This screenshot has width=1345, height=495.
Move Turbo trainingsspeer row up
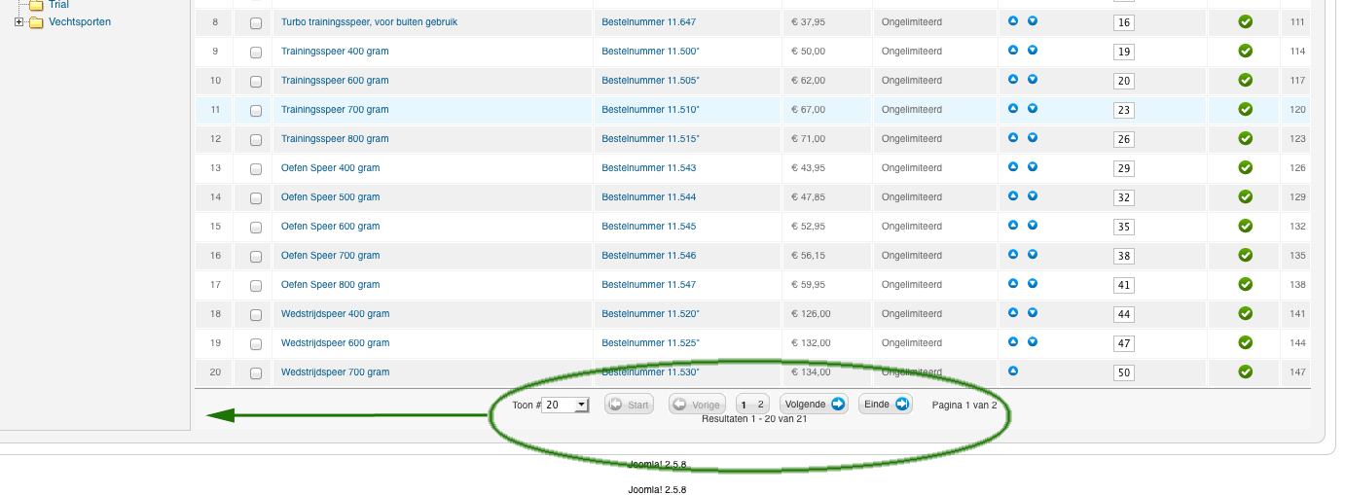(1012, 20)
